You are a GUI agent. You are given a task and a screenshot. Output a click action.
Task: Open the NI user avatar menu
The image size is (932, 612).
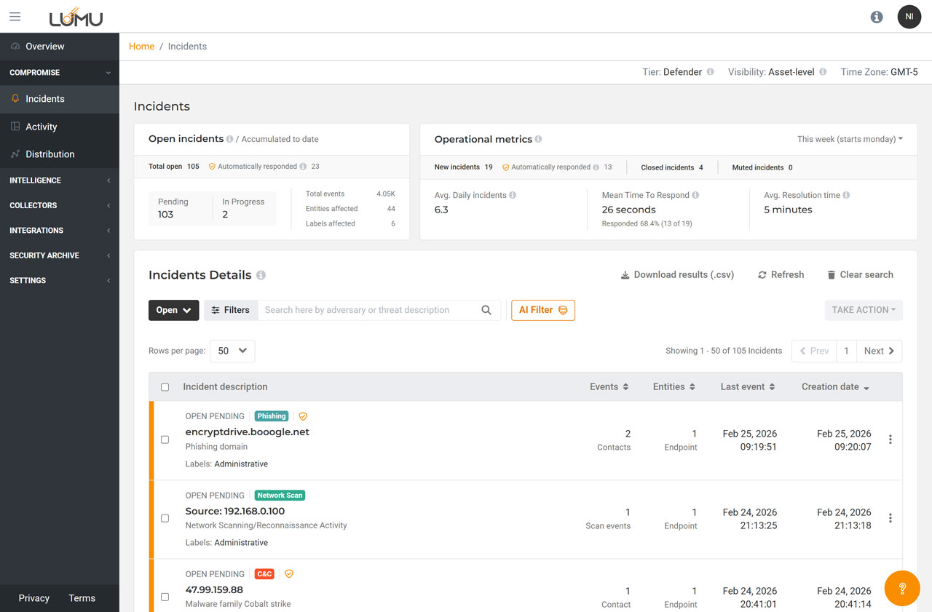point(909,17)
